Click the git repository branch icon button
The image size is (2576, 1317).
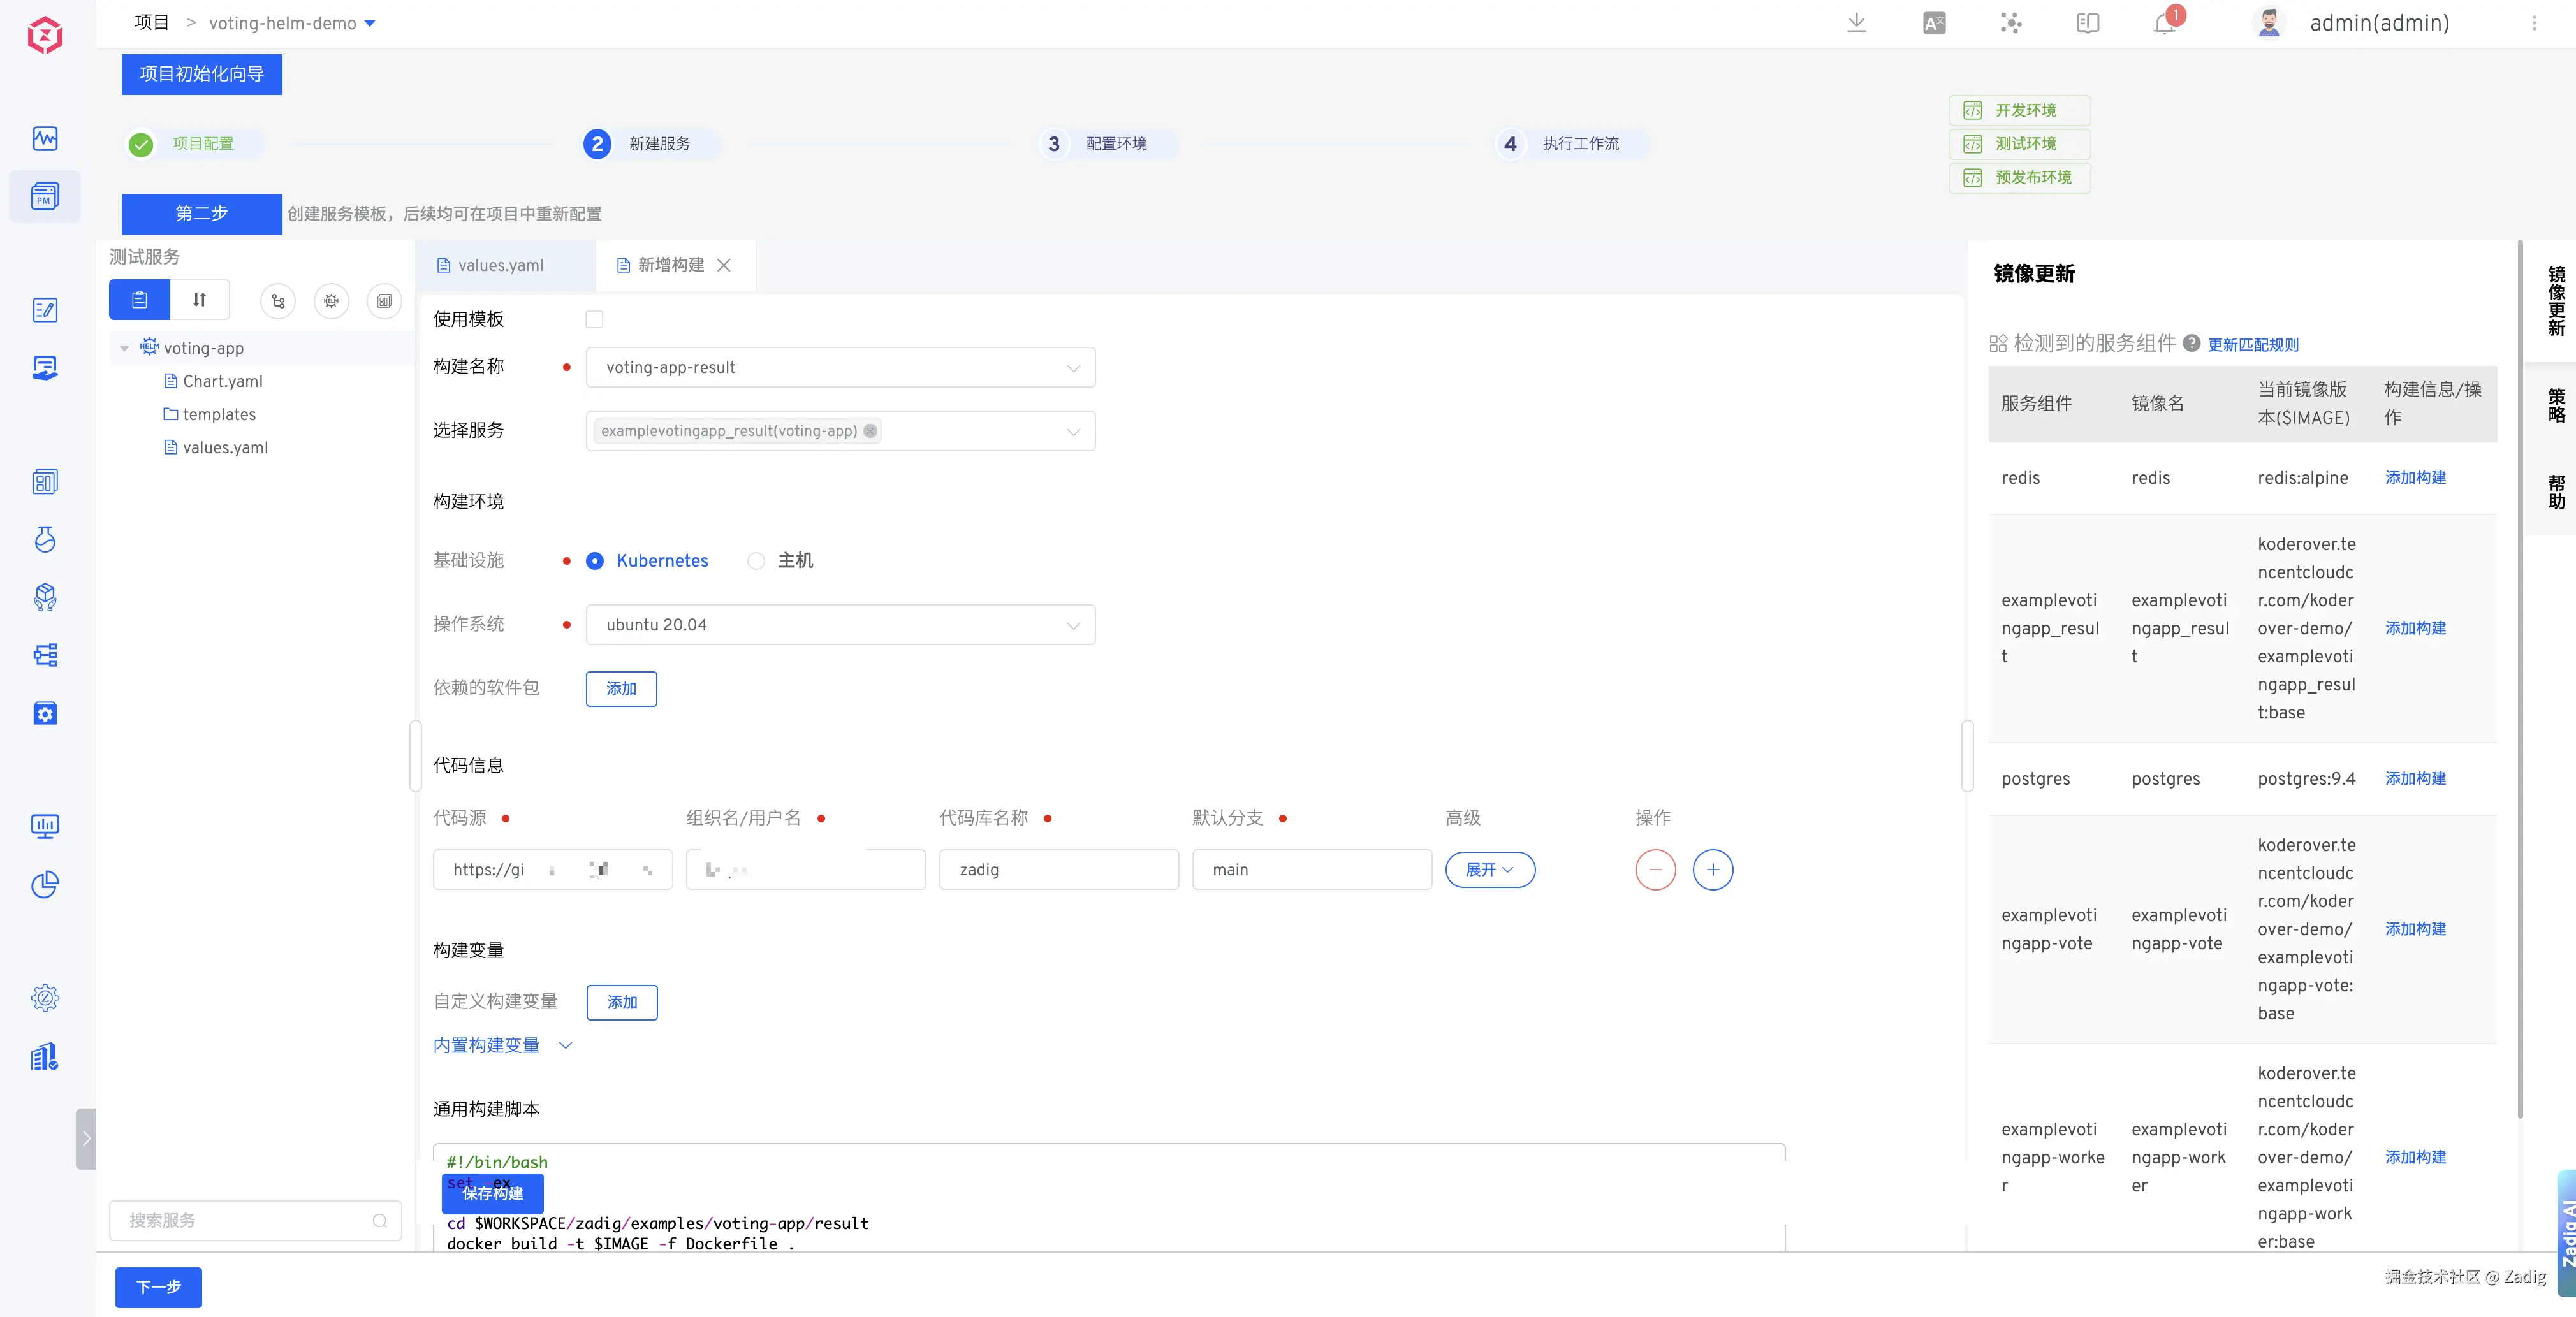[278, 301]
